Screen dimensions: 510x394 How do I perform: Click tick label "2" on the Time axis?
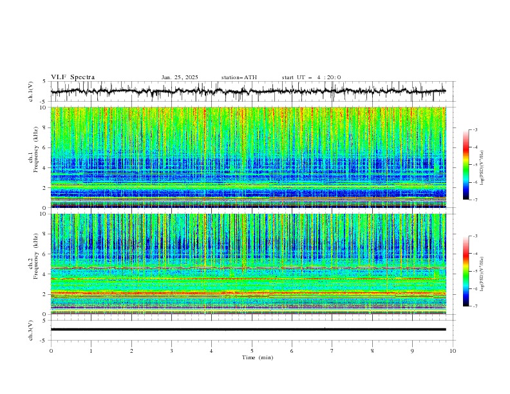pyautogui.click(x=131, y=351)
